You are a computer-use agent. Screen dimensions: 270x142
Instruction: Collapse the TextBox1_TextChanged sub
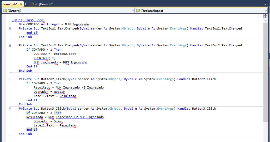coord(10,29)
